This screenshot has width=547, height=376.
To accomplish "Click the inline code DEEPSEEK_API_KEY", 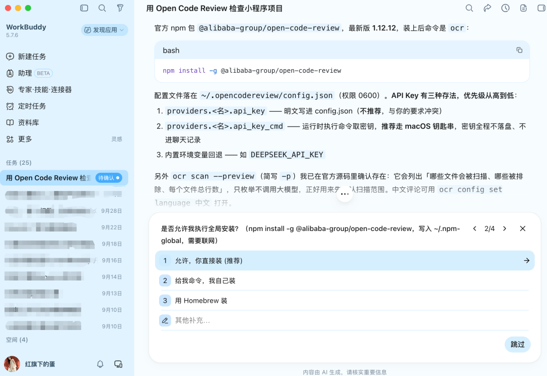I will click(287, 155).
